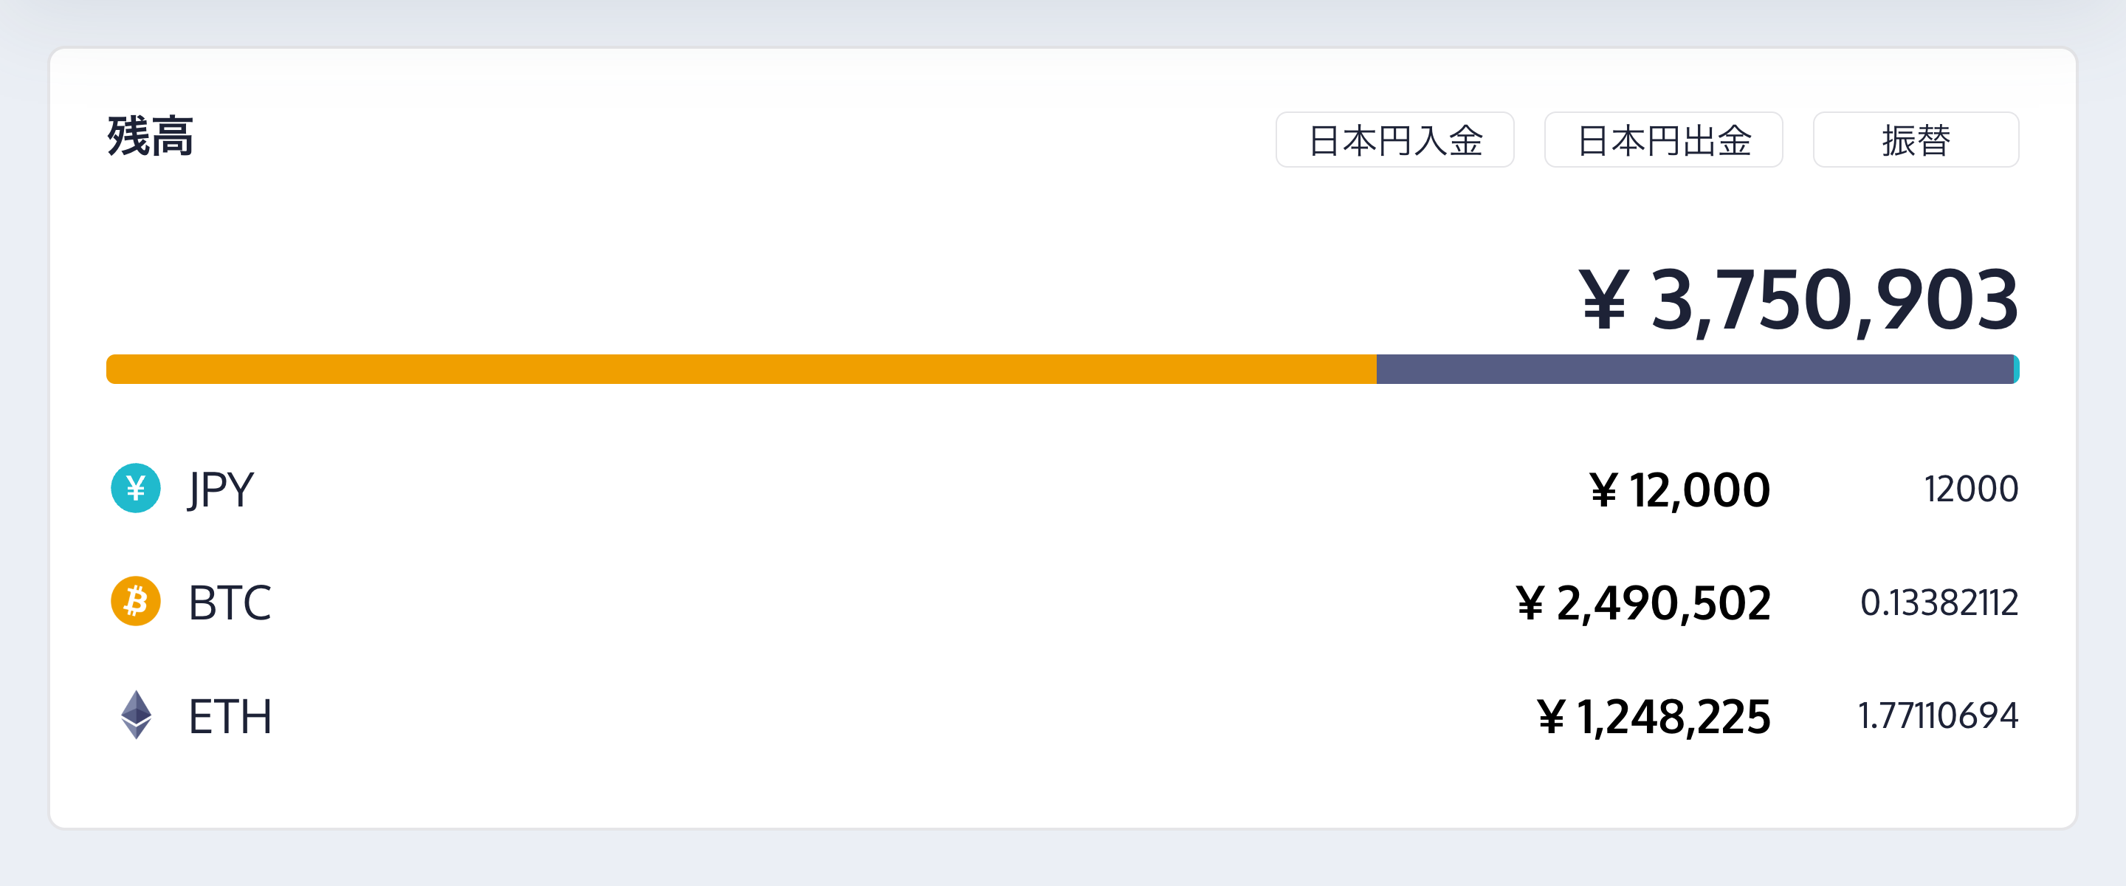Click the total balance ¥ 3,750,903
Image resolution: width=2126 pixels, height=886 pixels.
coord(1798,301)
